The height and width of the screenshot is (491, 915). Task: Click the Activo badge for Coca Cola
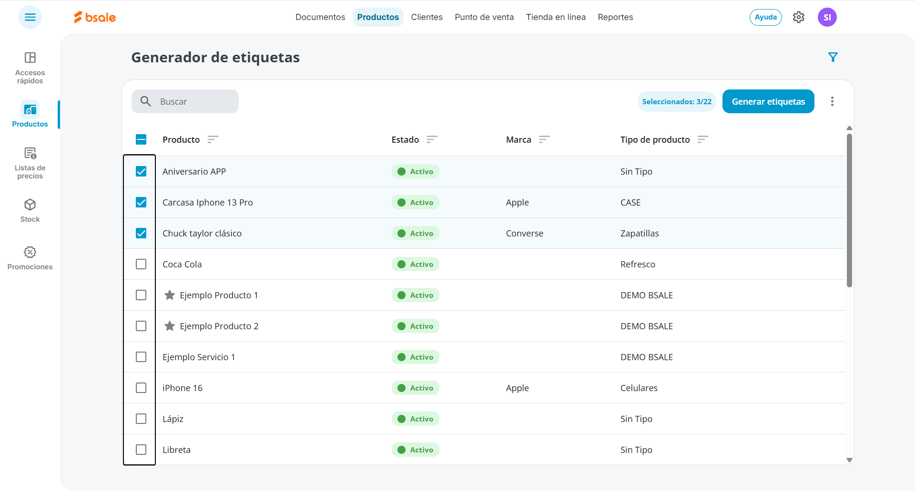416,264
